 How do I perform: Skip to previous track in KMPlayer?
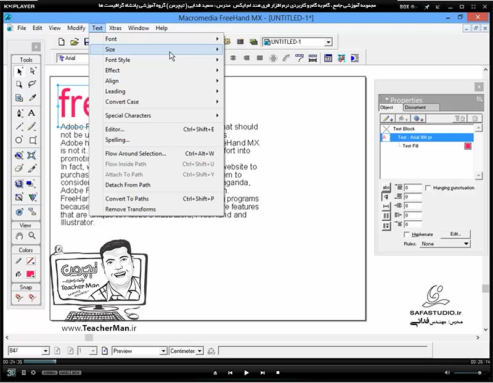230,373
